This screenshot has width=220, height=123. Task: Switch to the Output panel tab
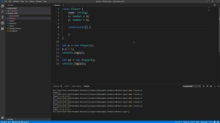(67, 86)
